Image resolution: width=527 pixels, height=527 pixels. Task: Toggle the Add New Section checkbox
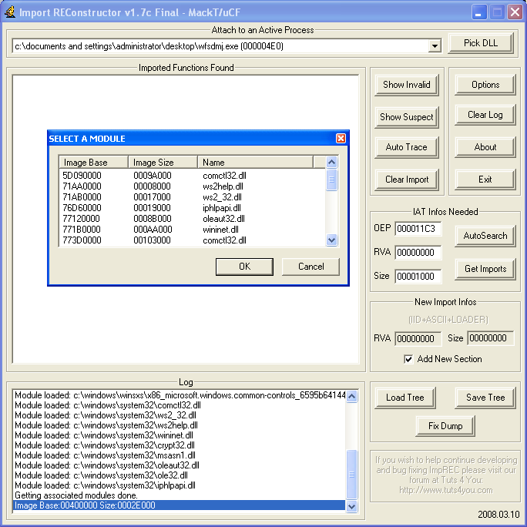(x=408, y=359)
